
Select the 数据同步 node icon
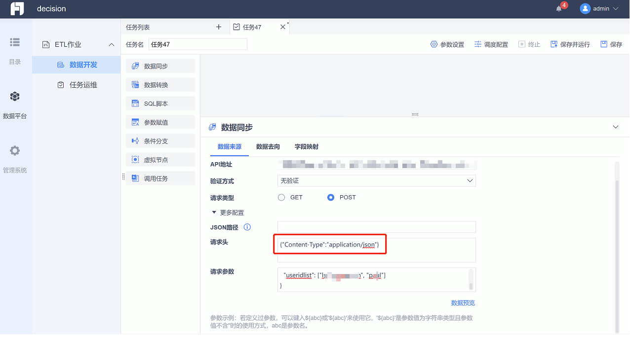point(135,66)
